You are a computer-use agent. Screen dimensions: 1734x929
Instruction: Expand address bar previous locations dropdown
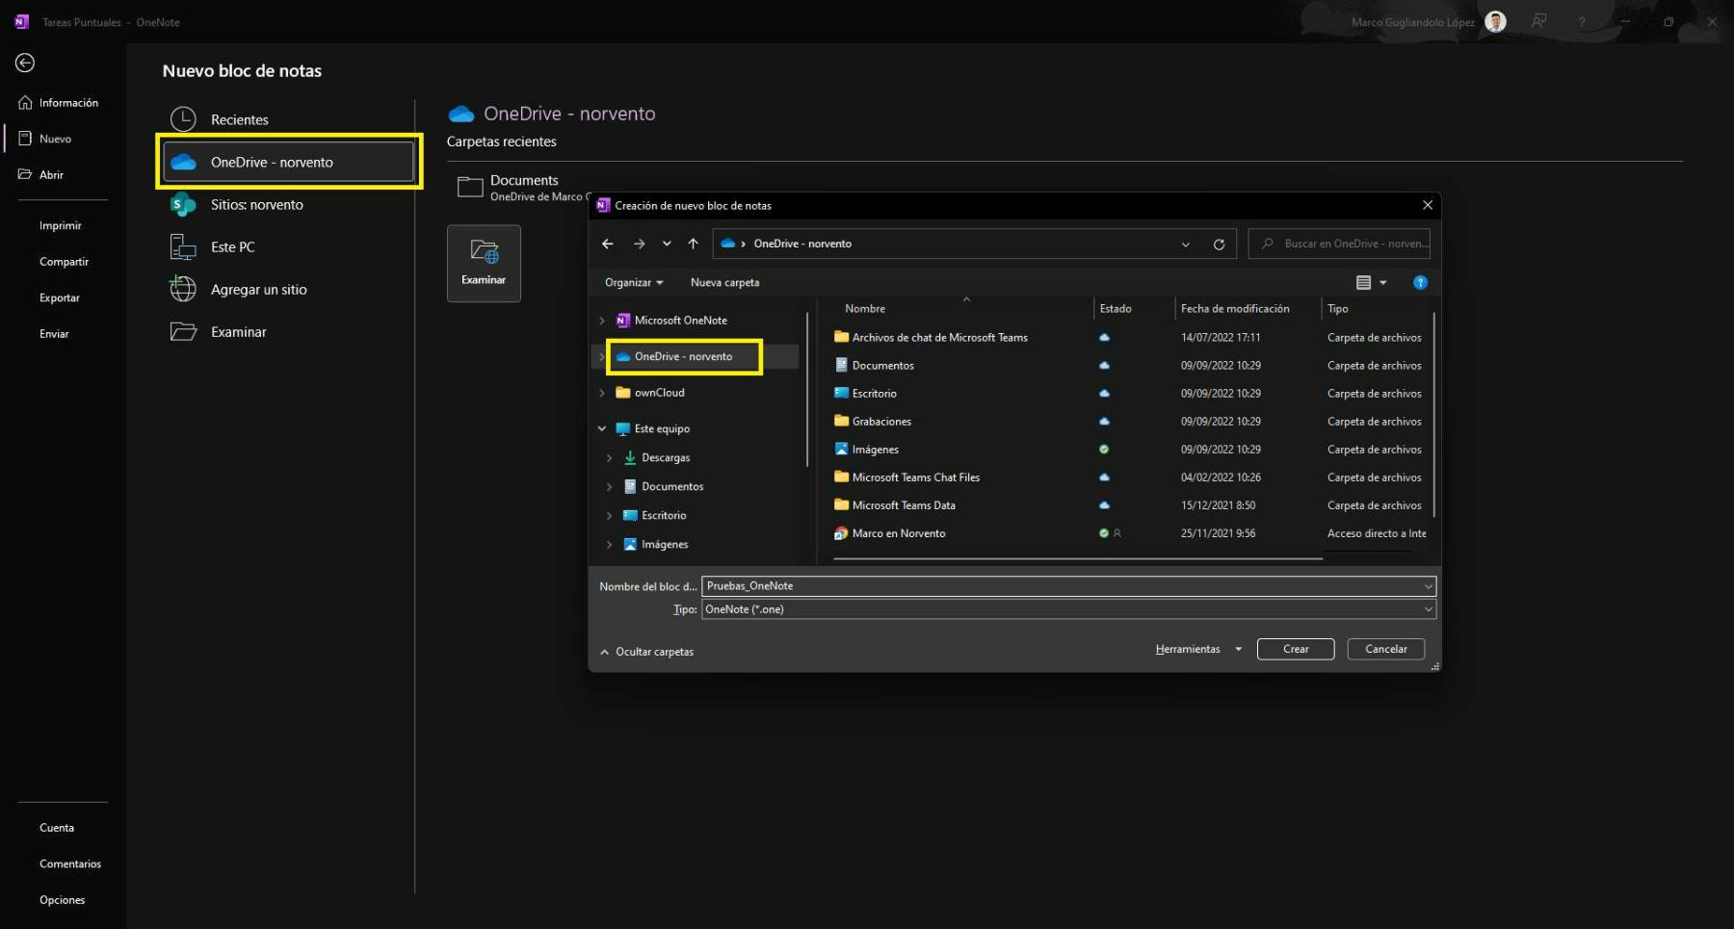click(x=1186, y=245)
